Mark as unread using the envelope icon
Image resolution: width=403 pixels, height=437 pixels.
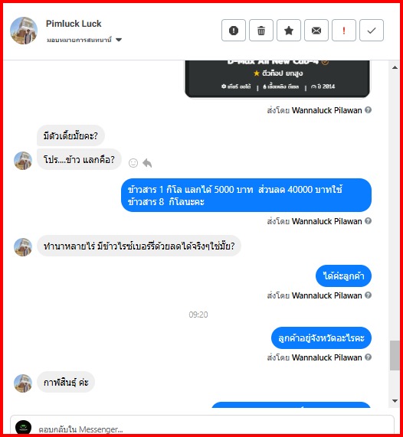(316, 31)
